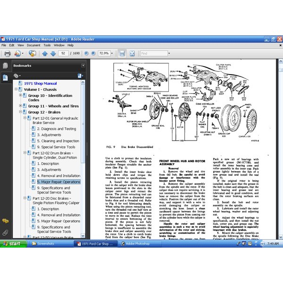
Task: Open the zoom level dropdown arrow
Action: pos(112,53)
